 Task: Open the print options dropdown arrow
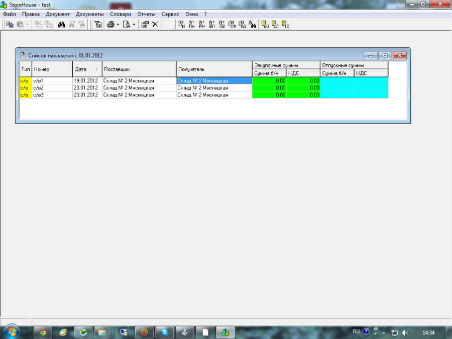tap(118, 24)
